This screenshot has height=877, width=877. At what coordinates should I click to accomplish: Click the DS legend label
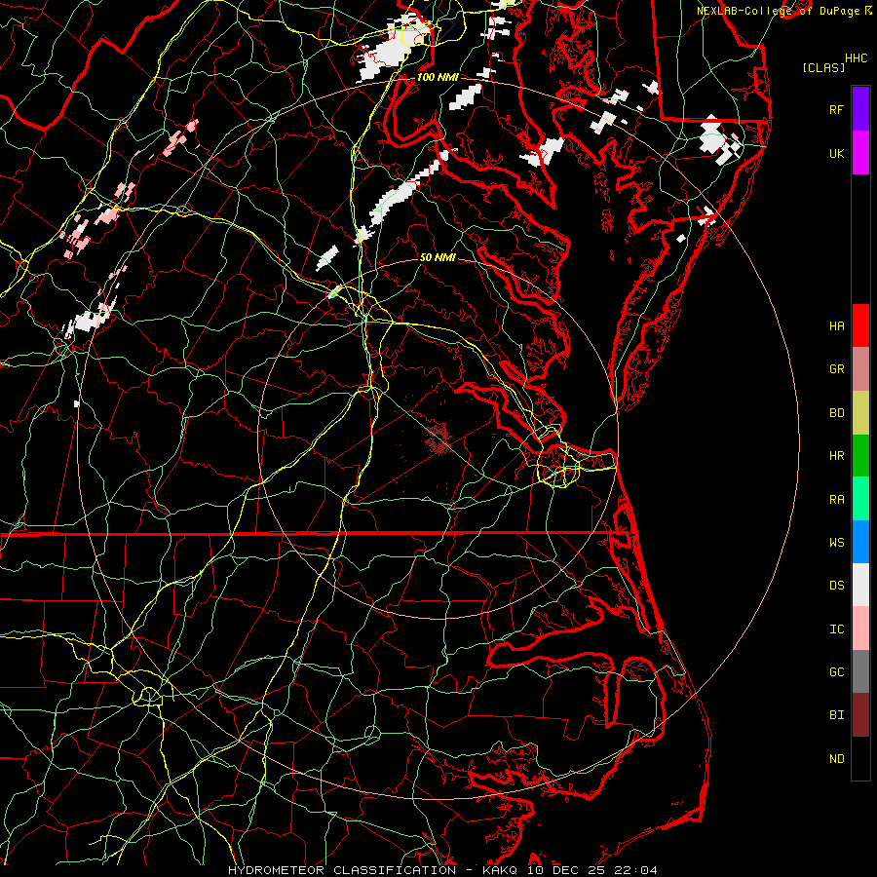click(x=837, y=585)
